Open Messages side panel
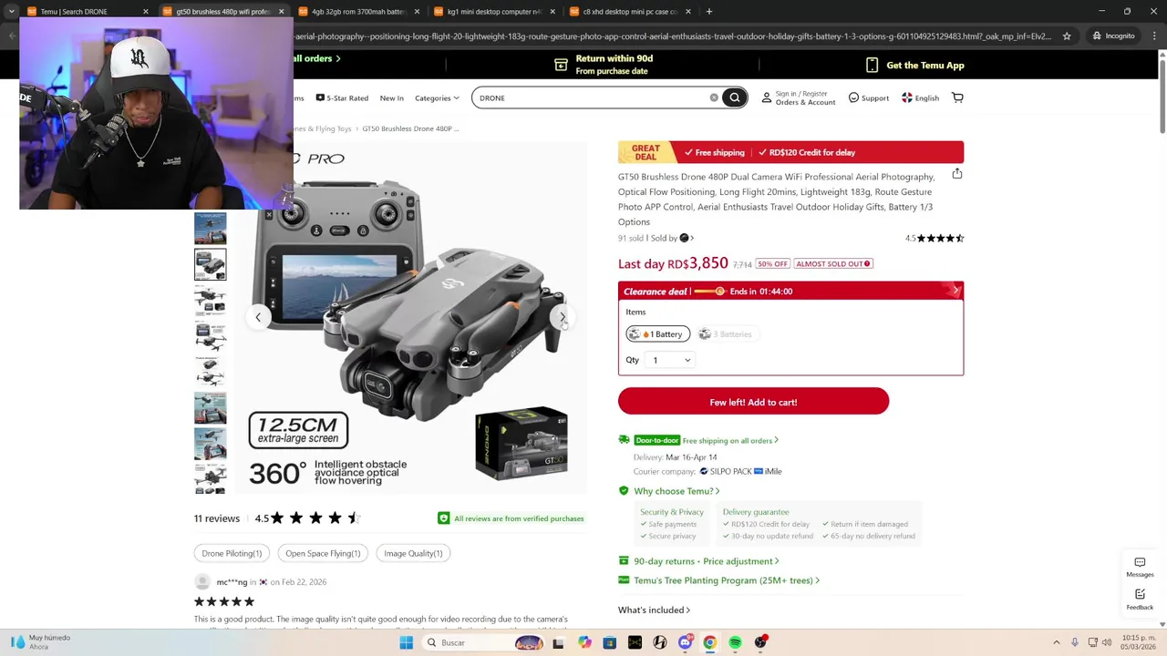This screenshot has width=1167, height=656. click(x=1140, y=568)
